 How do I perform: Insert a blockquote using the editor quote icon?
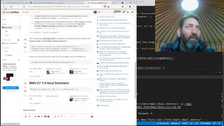tap(39, 117)
